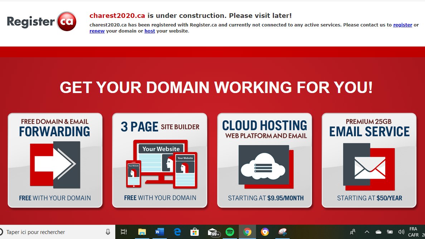Open the register link

pos(402,25)
